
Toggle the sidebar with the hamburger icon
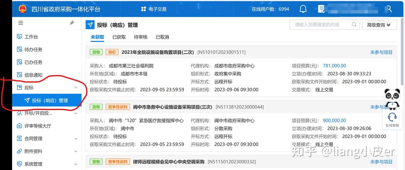tap(21, 22)
